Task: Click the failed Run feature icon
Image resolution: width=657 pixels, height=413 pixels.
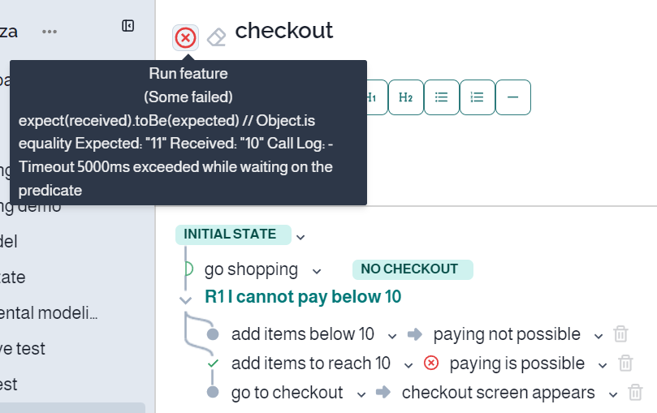Action: [x=185, y=37]
